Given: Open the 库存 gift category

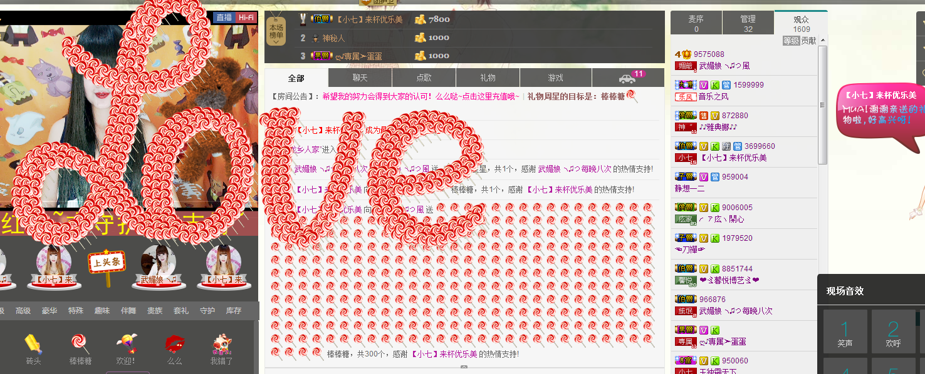Looking at the screenshot, I should coord(234,311).
